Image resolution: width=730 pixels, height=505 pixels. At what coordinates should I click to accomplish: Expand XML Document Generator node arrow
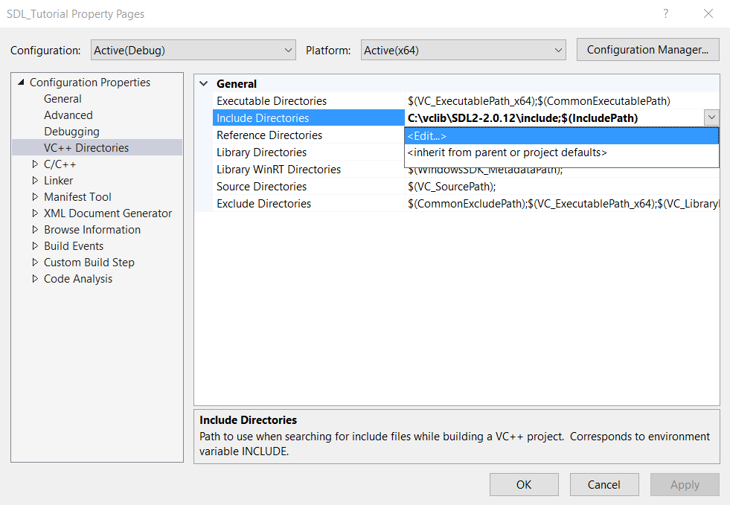[35, 213]
